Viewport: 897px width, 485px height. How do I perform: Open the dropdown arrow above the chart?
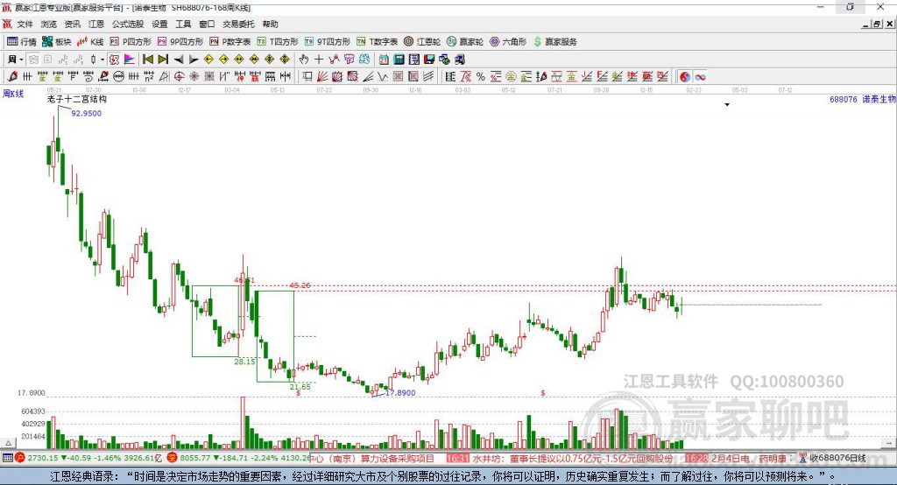pyautogui.click(x=727, y=105)
